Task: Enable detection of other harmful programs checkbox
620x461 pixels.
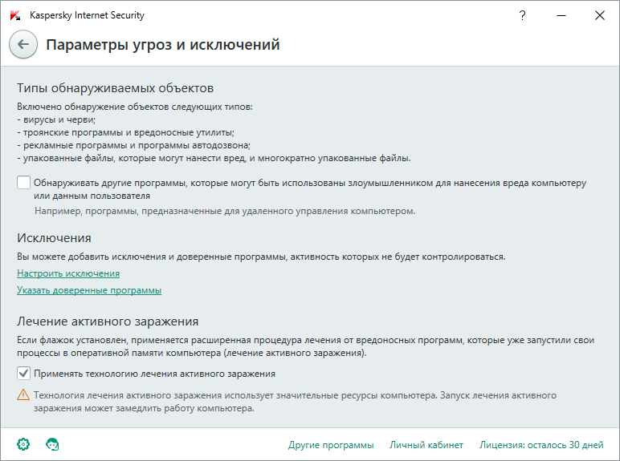Action: (24, 182)
